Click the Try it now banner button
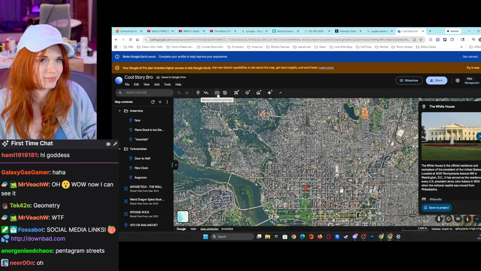 point(473,68)
